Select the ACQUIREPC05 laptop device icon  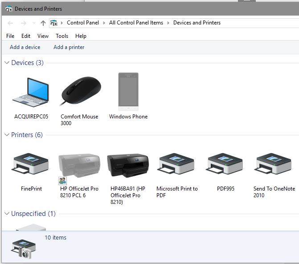[x=31, y=92]
